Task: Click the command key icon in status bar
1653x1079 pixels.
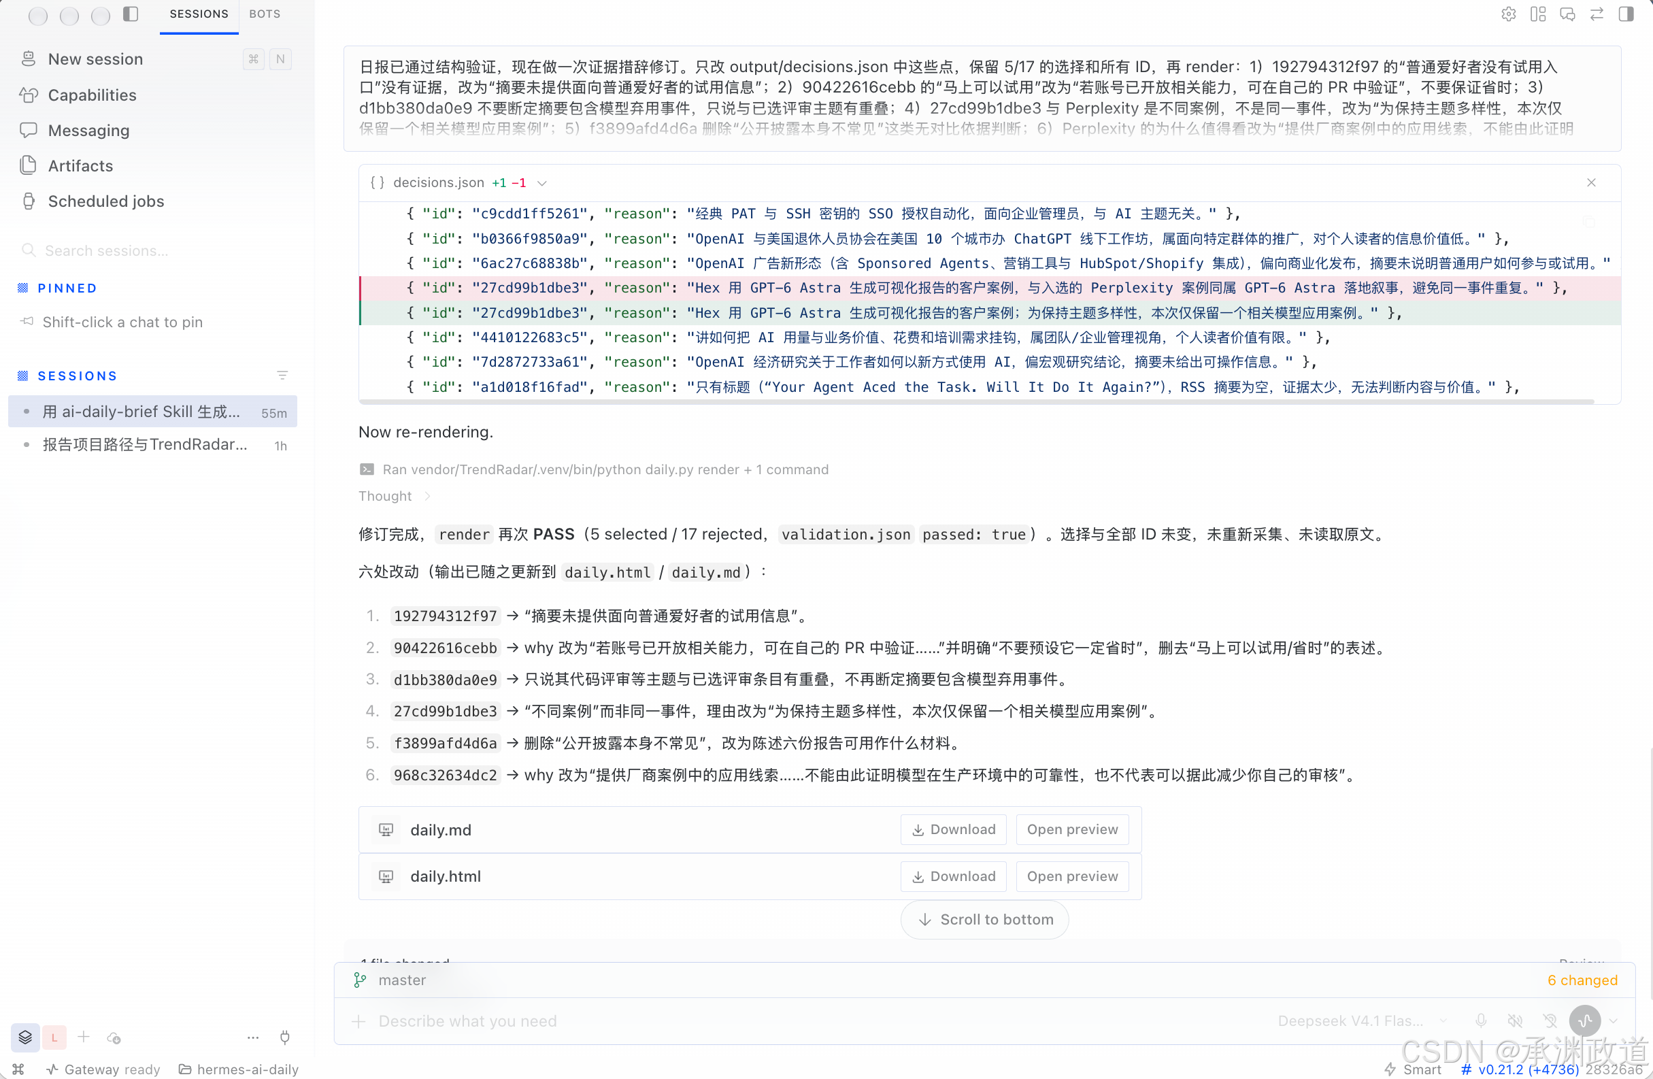Action: [18, 1069]
